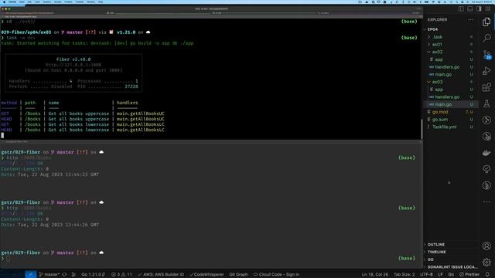Toggle bottom panel layout icon

[x=470, y=8]
